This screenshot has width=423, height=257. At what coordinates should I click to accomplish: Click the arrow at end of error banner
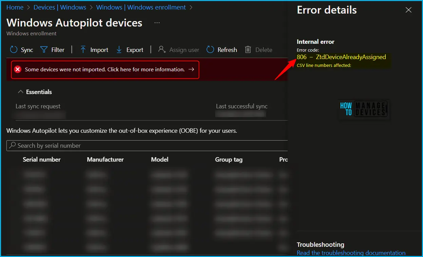191,69
